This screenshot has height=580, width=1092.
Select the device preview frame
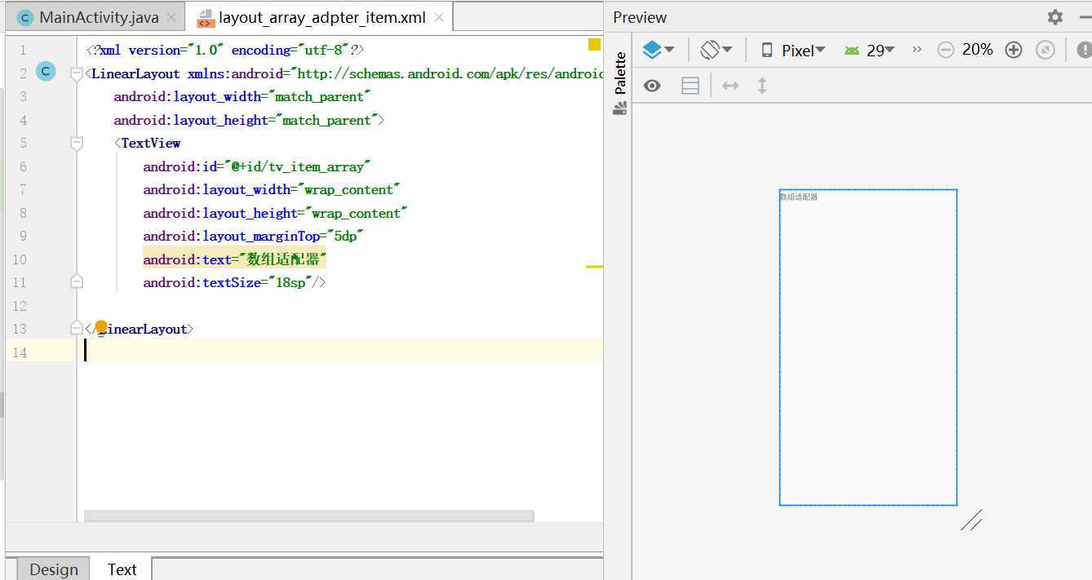[x=868, y=348]
